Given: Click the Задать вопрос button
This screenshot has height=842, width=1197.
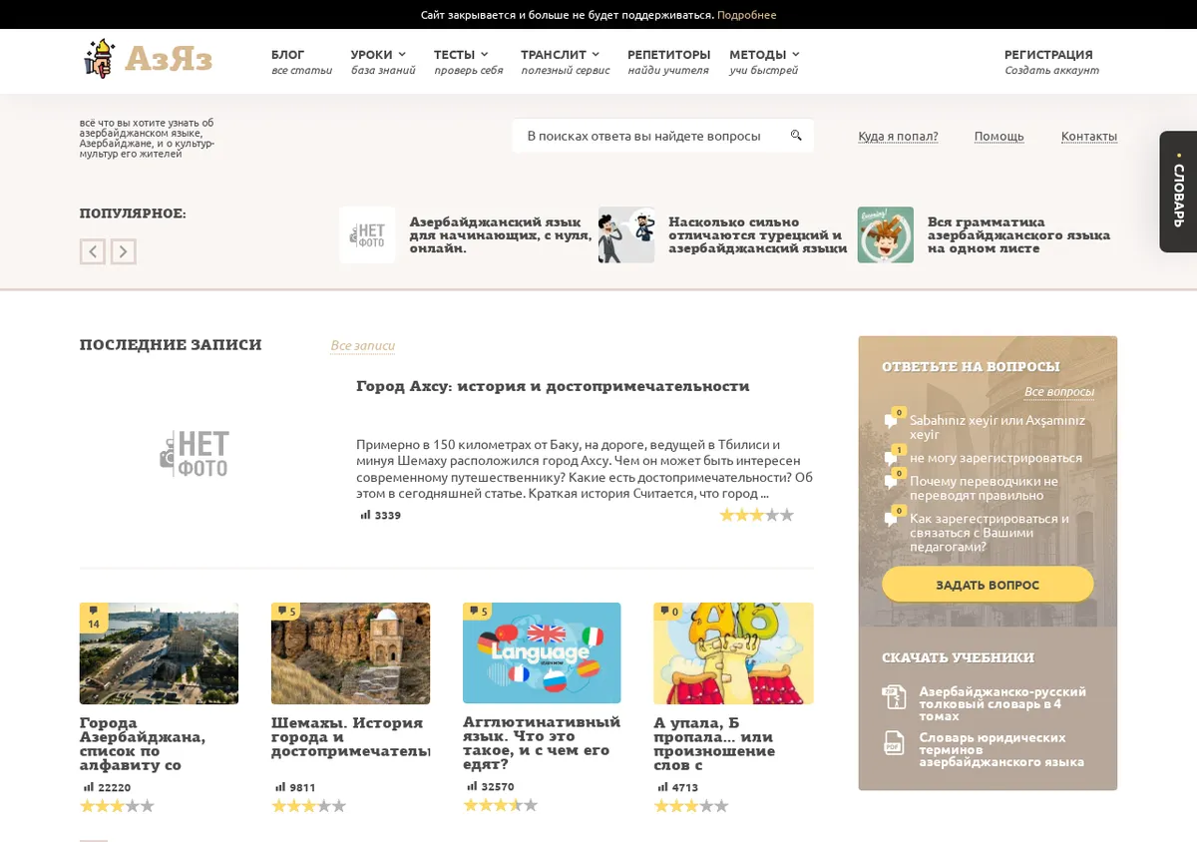Looking at the screenshot, I should (x=988, y=585).
